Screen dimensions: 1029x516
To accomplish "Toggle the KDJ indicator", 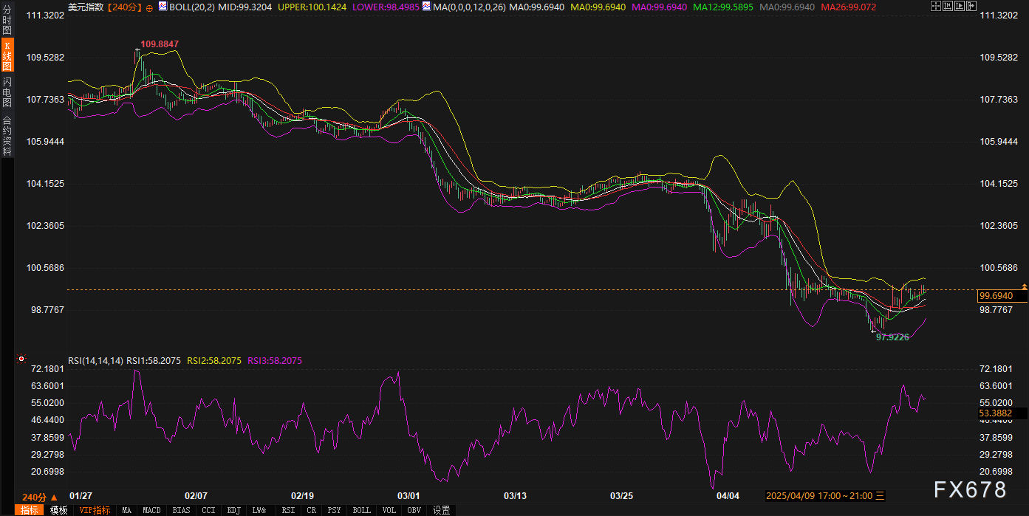I will 233,510.
